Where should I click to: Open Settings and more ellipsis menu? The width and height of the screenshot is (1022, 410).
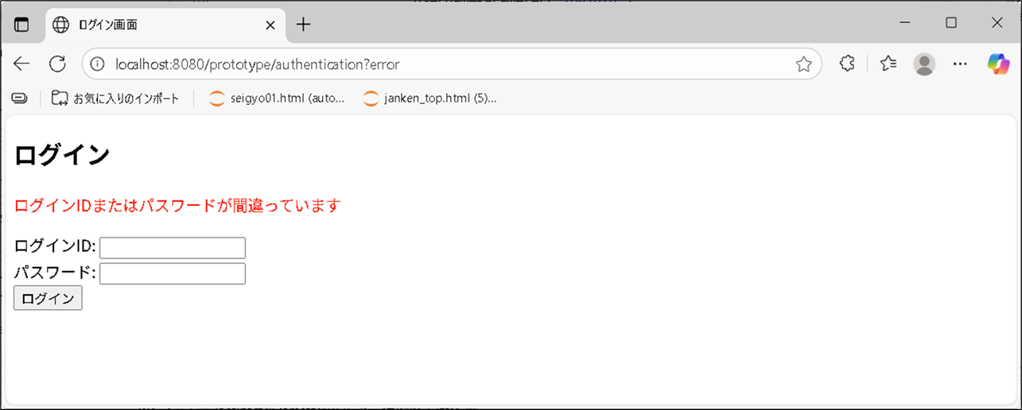point(960,64)
